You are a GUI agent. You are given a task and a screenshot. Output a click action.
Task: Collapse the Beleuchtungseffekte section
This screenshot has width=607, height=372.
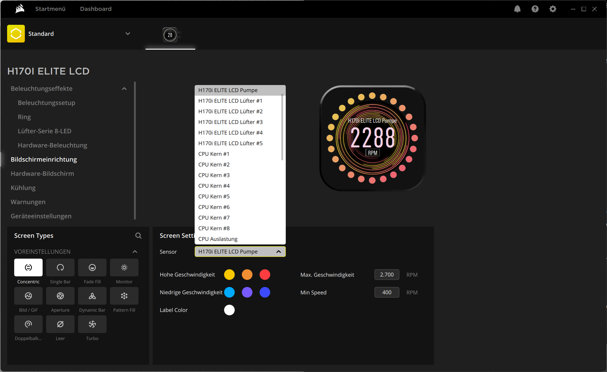(x=124, y=89)
